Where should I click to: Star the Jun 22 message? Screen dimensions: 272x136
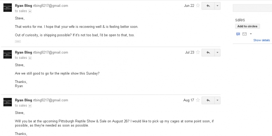click(198, 5)
